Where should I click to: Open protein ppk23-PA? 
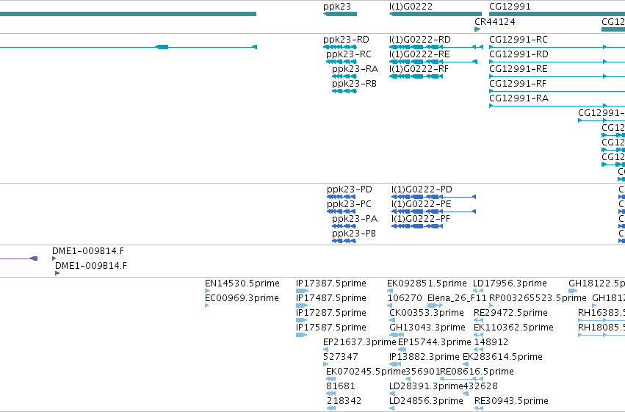(x=354, y=219)
